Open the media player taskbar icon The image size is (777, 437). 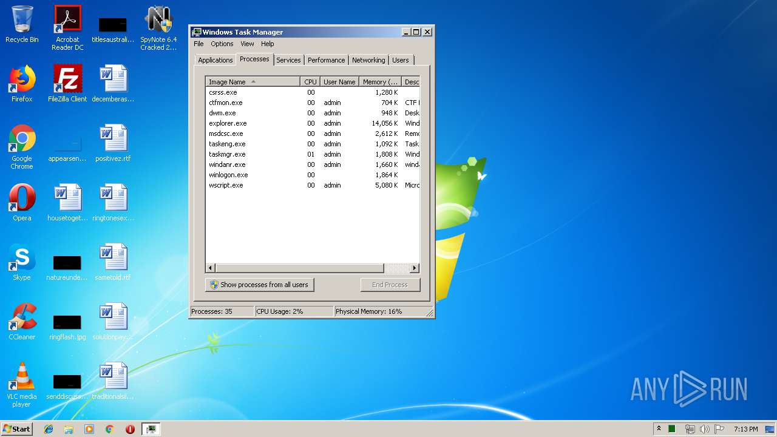89,429
